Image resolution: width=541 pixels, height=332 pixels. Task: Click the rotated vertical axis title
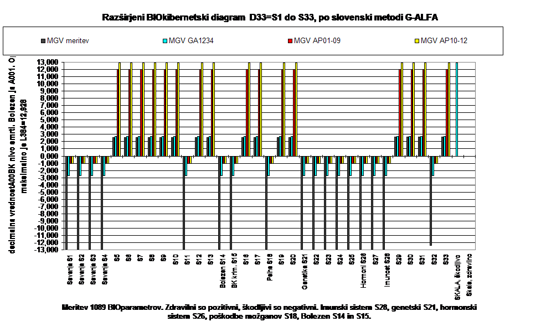point(18,154)
